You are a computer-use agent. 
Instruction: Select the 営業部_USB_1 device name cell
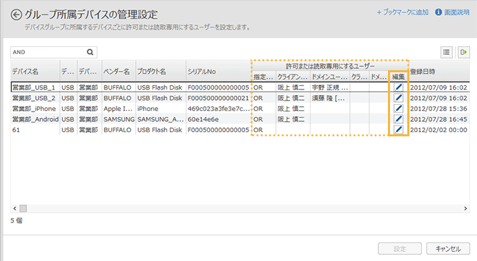[35, 87]
